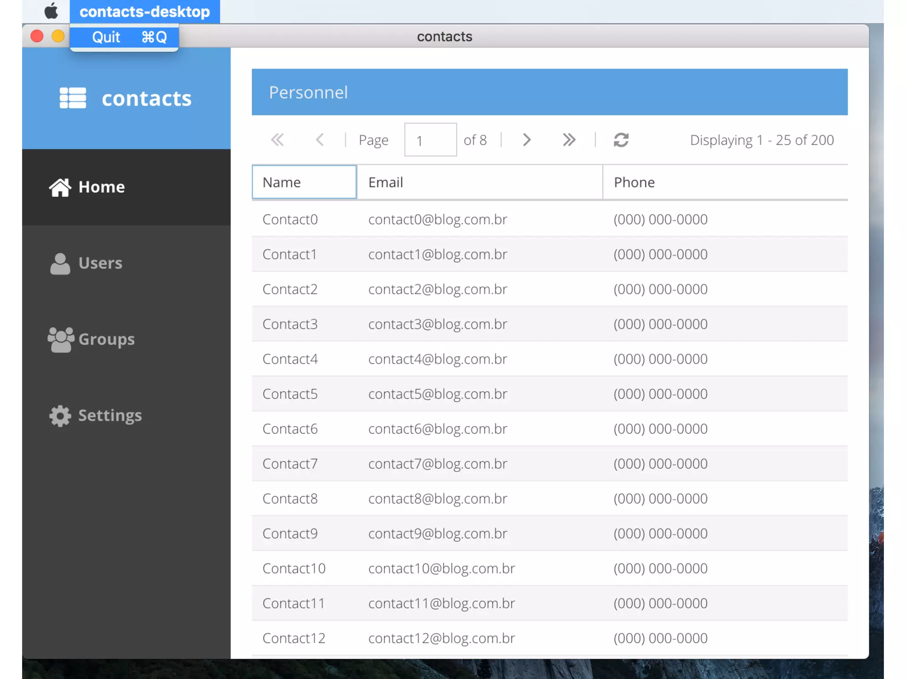Go to first page double-arrow
The height and width of the screenshot is (679, 906).
pyautogui.click(x=277, y=140)
